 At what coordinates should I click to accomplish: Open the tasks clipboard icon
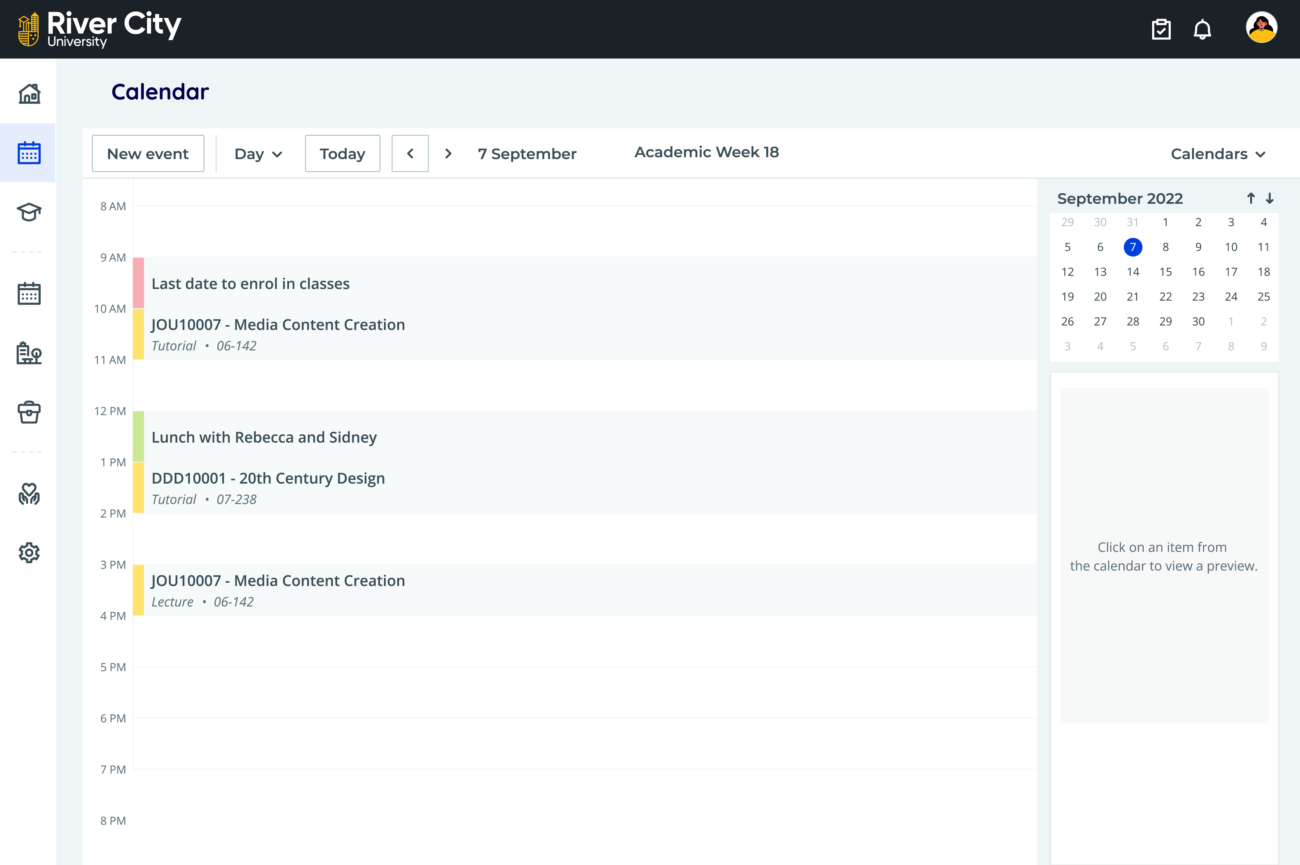(1161, 29)
